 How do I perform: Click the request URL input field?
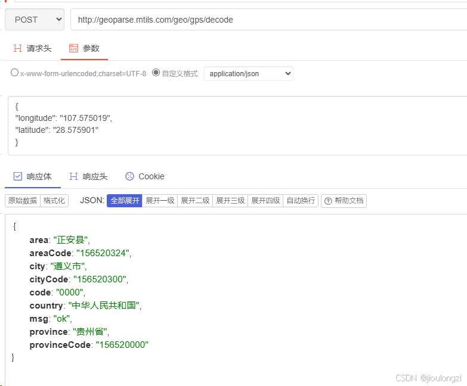268,19
